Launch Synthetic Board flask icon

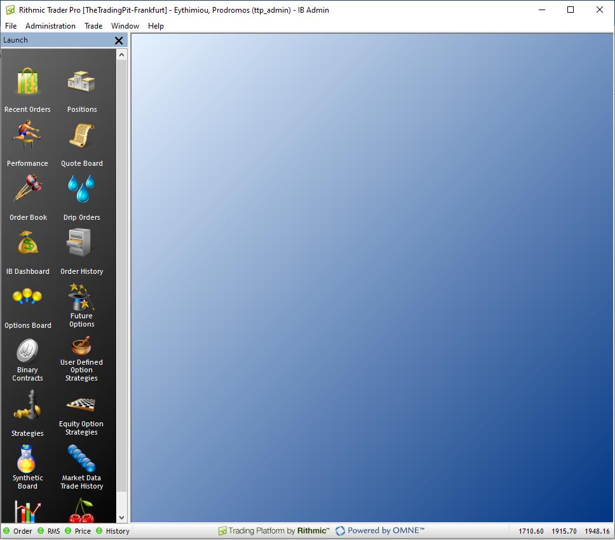[x=26, y=459]
